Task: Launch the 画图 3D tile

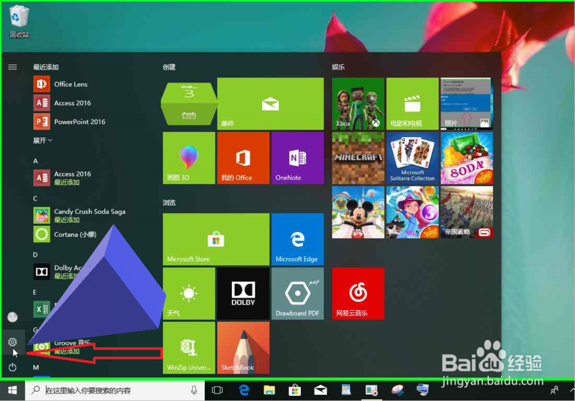Action: pos(189,158)
